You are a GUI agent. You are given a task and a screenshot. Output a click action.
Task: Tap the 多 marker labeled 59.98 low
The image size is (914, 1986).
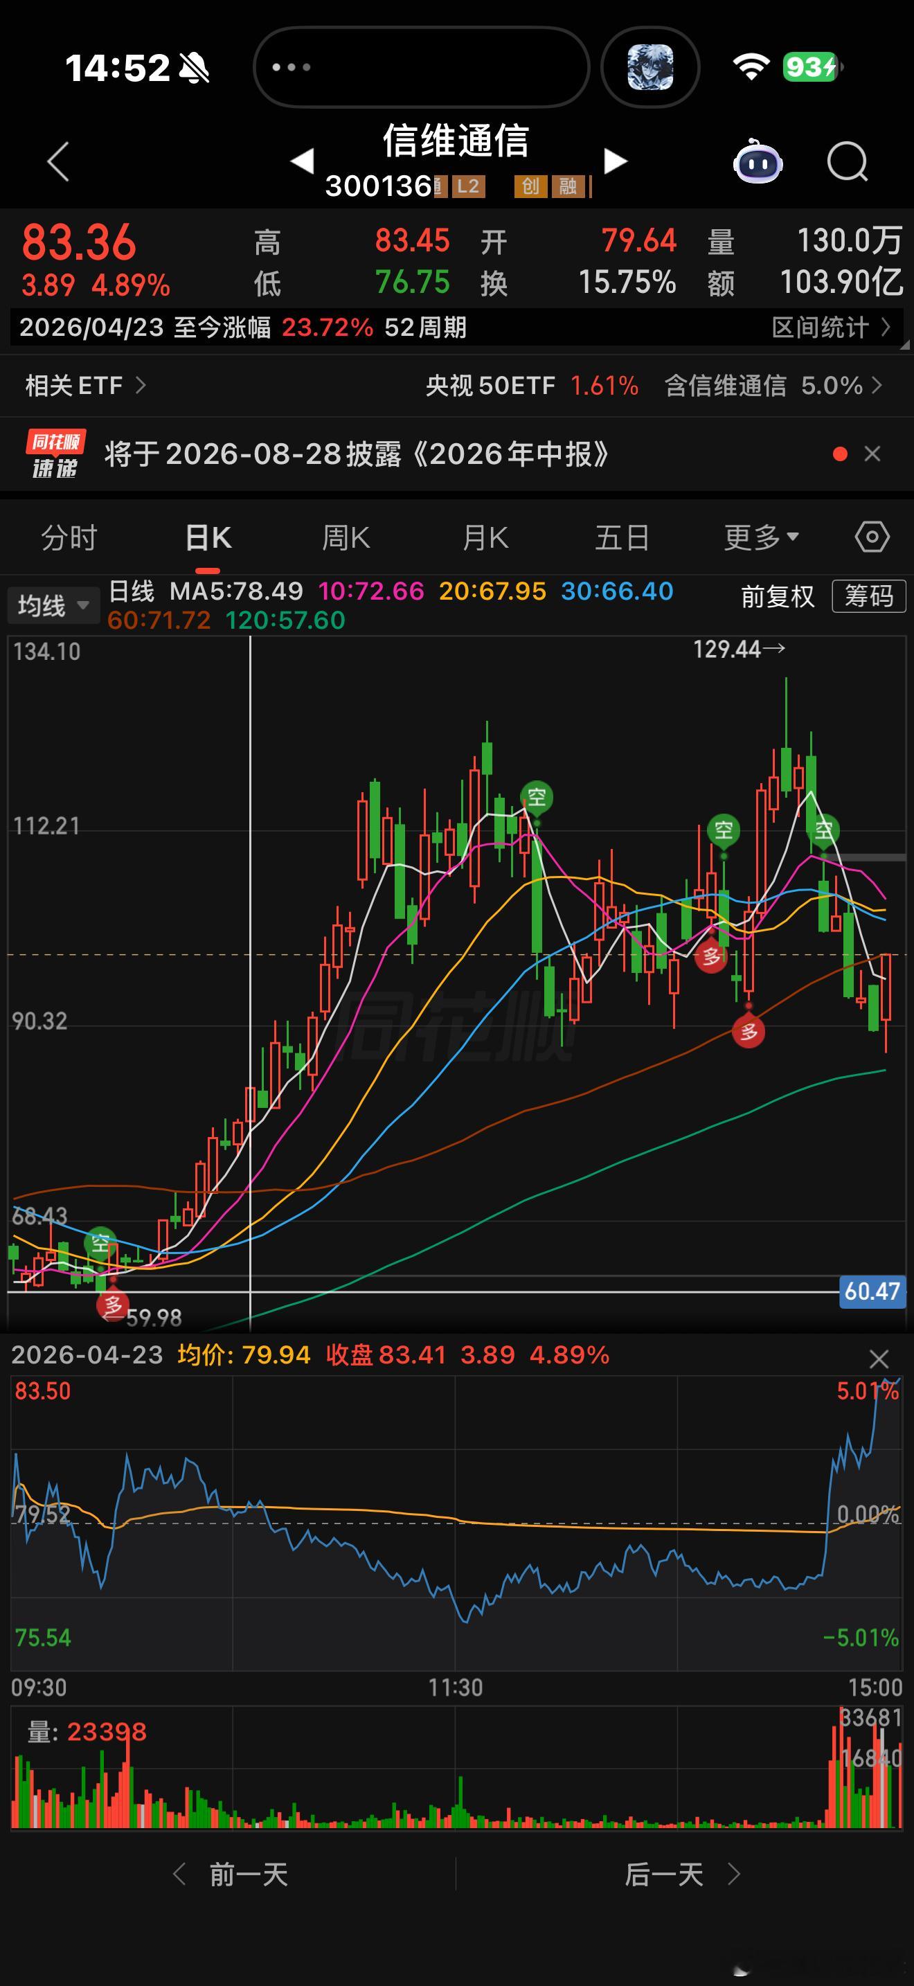point(112,1305)
